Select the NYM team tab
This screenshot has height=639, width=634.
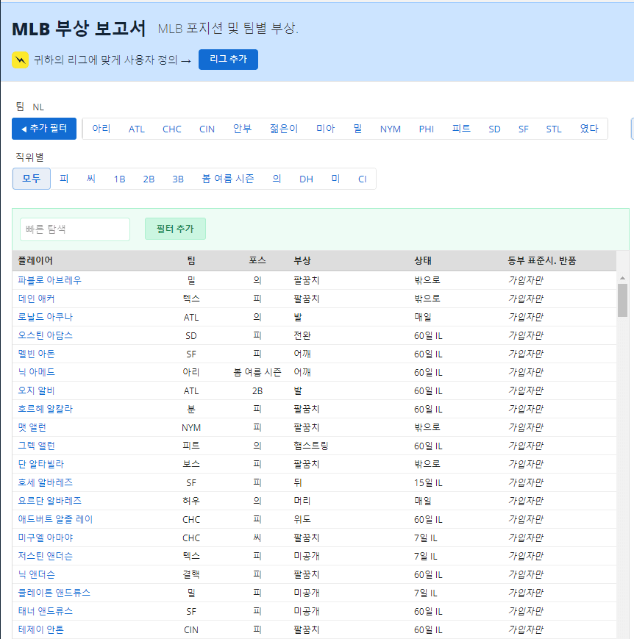point(391,129)
